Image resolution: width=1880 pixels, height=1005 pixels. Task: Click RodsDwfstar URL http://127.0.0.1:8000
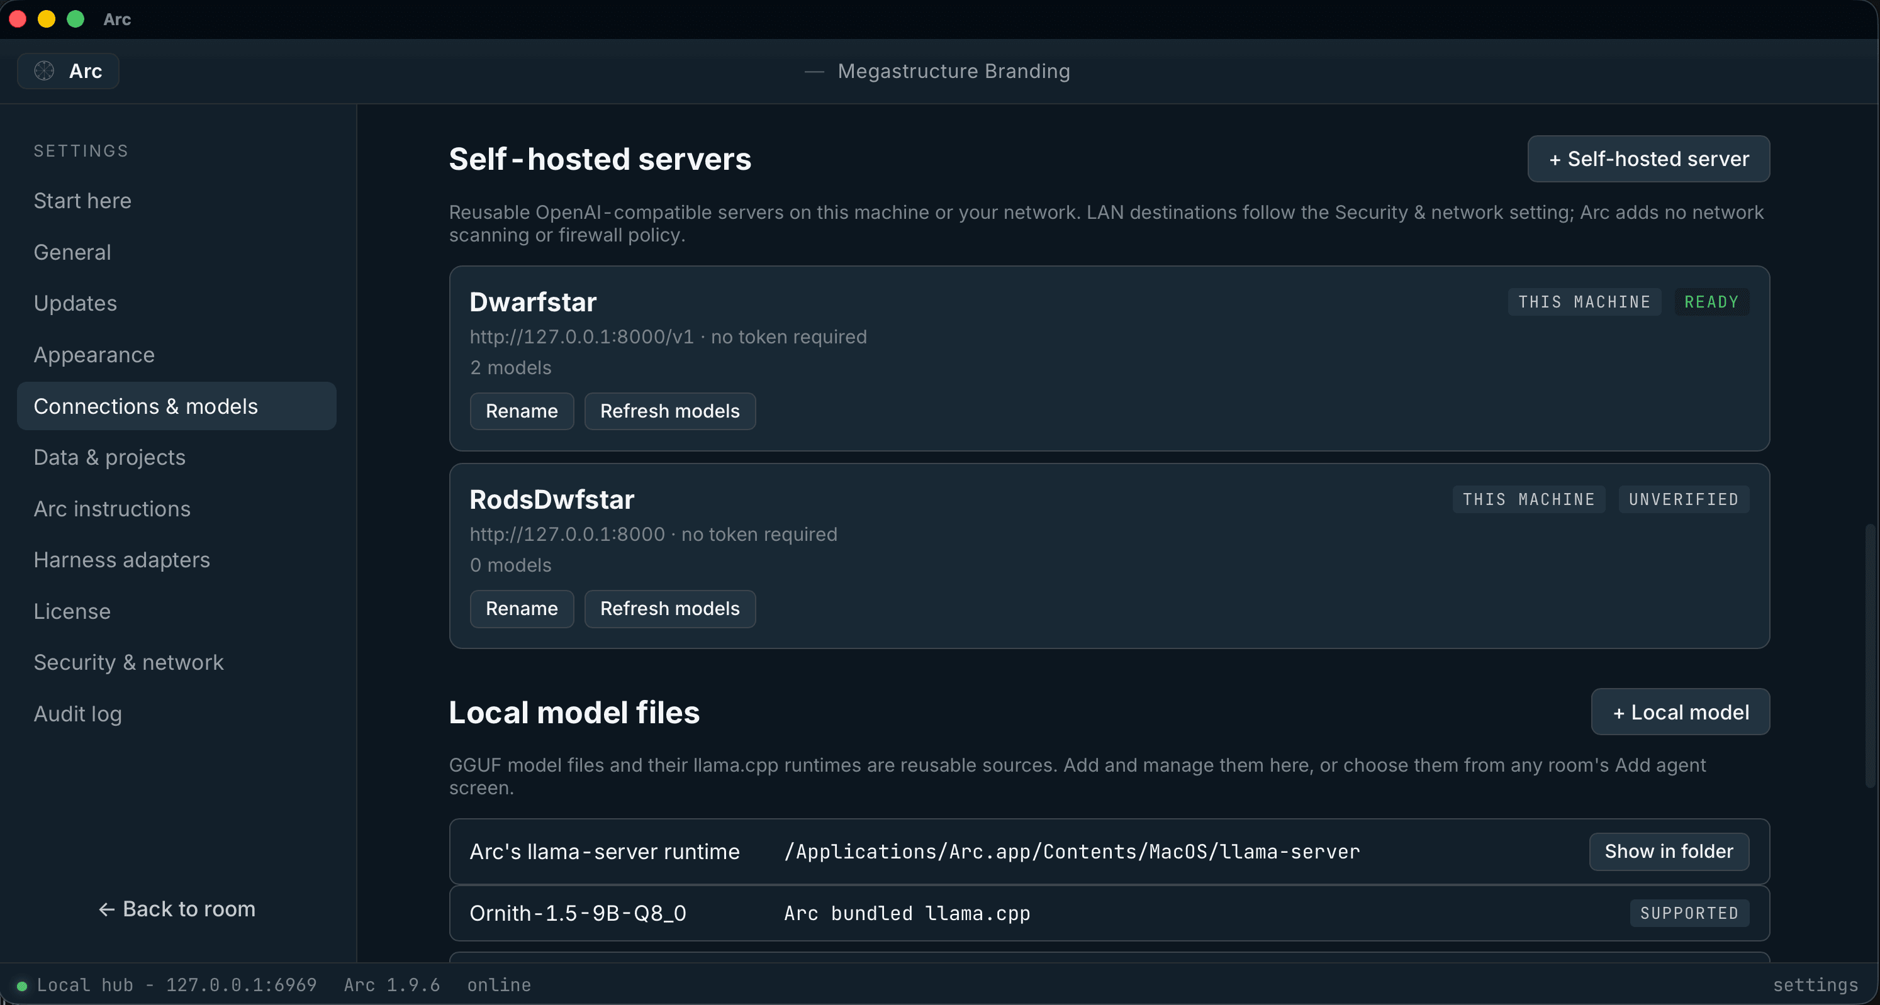[x=567, y=535]
